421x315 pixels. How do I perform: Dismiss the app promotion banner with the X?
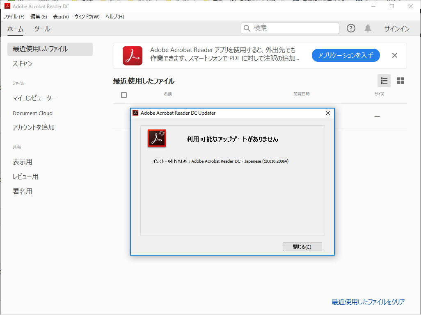click(394, 55)
